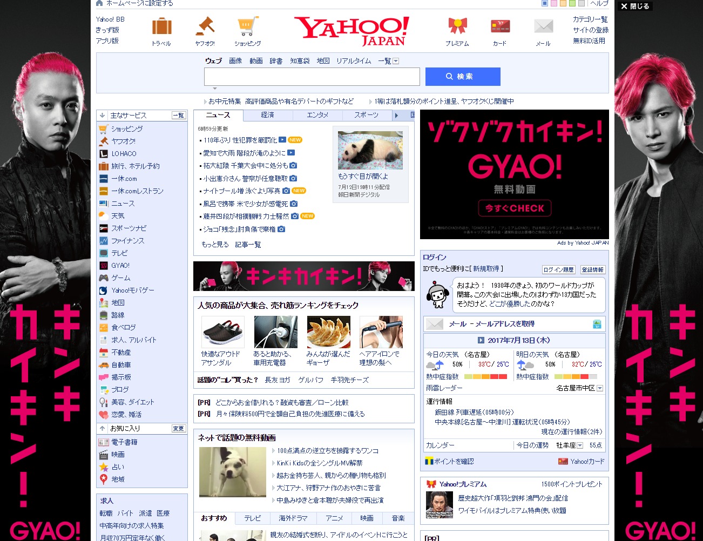Open 地図 in the services sidebar

pyautogui.click(x=118, y=302)
